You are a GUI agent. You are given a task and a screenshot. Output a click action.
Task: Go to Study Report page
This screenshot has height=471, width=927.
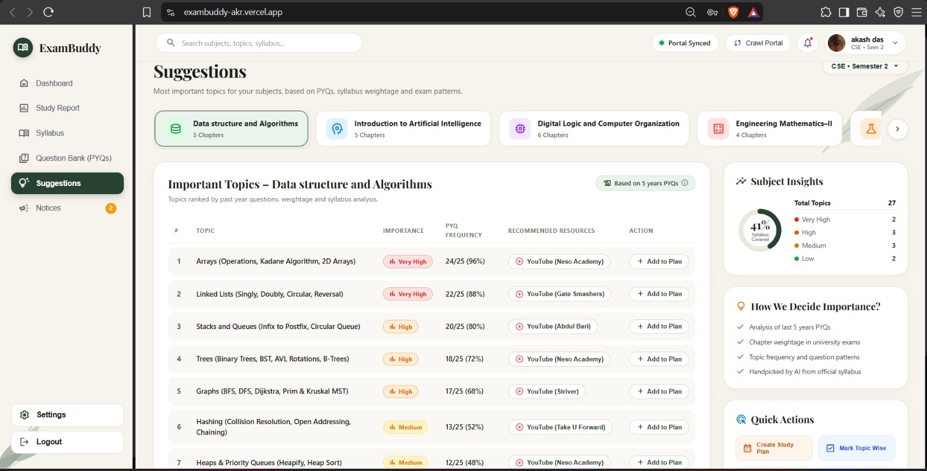click(67, 108)
